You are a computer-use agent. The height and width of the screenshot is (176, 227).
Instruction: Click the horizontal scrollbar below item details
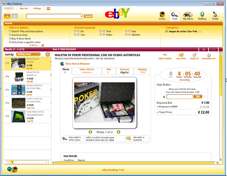135,163
